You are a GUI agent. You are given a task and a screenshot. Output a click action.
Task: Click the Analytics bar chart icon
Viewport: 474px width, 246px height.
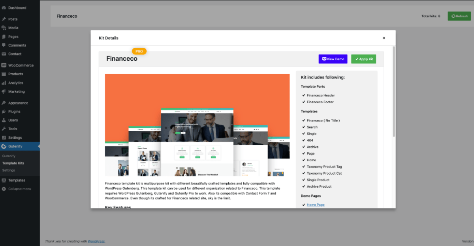point(4,83)
